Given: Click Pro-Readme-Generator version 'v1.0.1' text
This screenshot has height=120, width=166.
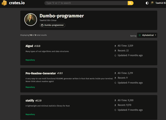Looking at the screenshot, I should click(x=60, y=73).
